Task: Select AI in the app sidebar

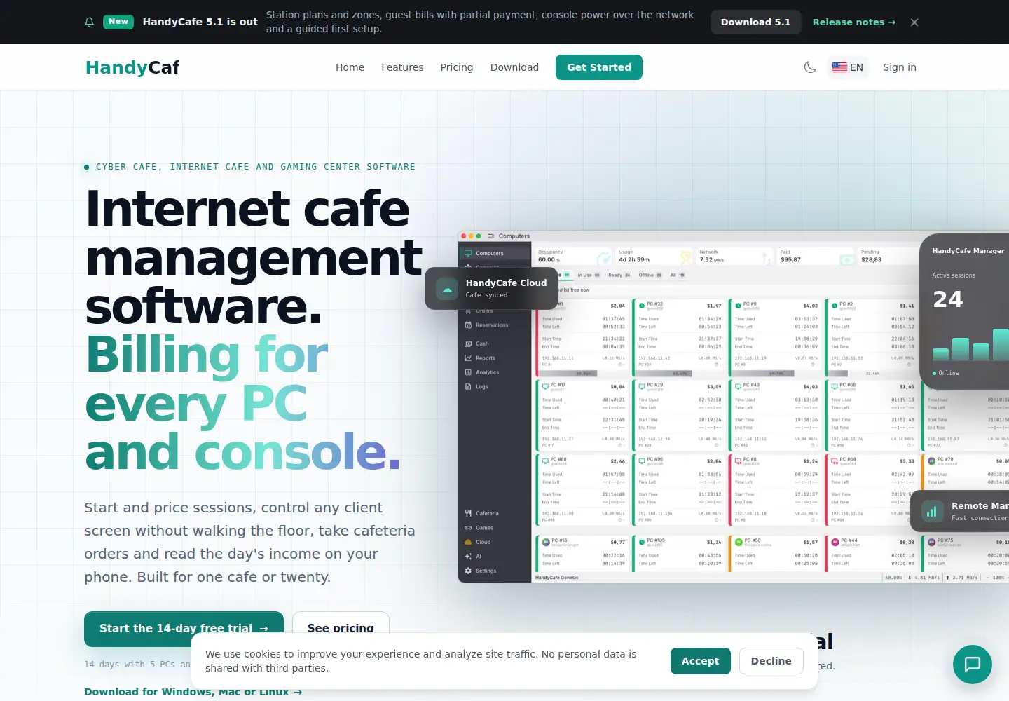Action: [x=495, y=557]
